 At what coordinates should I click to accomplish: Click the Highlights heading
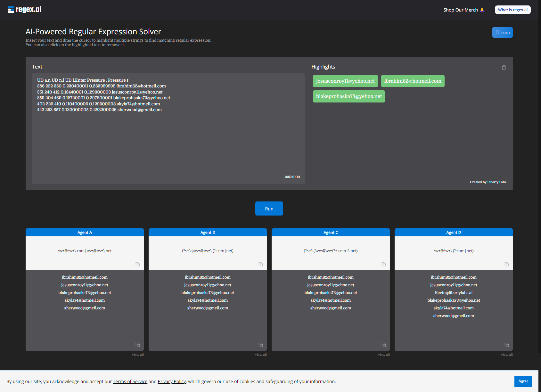(323, 67)
